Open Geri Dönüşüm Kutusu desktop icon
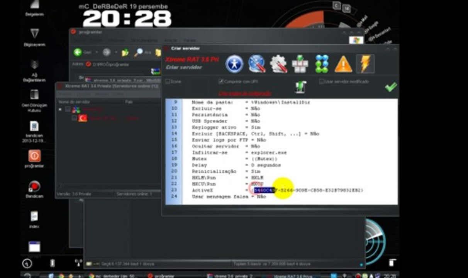Viewport: 468px width, 278px height. (34, 100)
